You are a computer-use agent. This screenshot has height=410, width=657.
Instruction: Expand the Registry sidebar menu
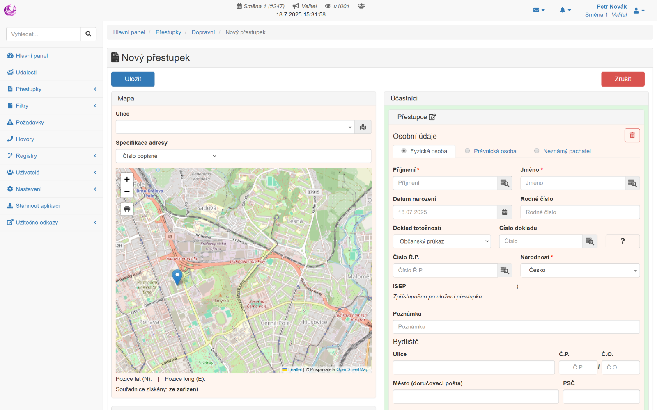coord(26,156)
